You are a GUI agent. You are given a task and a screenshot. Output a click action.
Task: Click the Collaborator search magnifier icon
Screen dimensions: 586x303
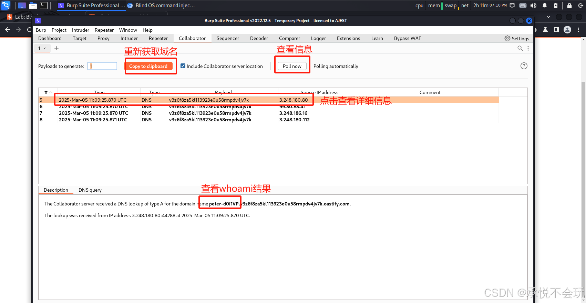pyautogui.click(x=520, y=48)
